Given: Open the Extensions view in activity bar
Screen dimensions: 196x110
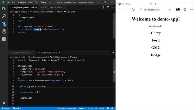Looking at the screenshot, I should click(x=4, y=39).
